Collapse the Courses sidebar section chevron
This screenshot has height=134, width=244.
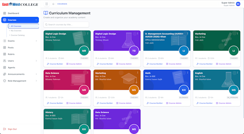[x=36, y=20]
